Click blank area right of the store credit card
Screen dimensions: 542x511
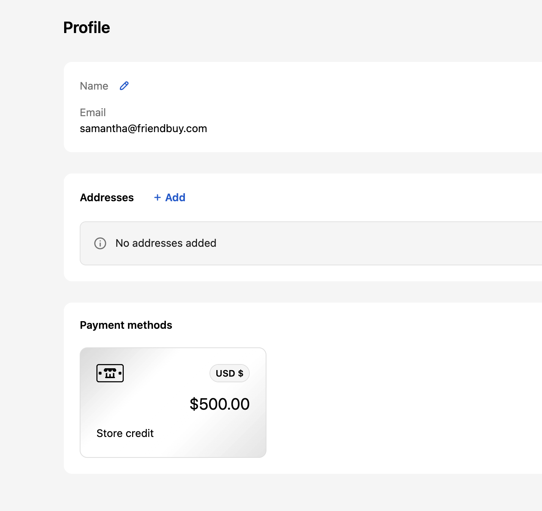click(x=399, y=402)
